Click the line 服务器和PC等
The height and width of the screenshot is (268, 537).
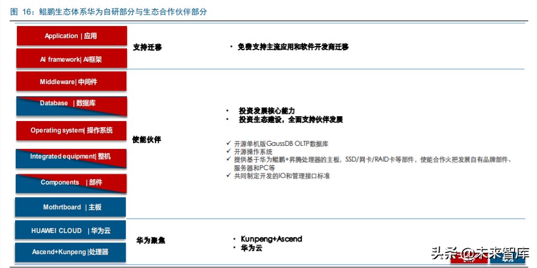(254, 168)
